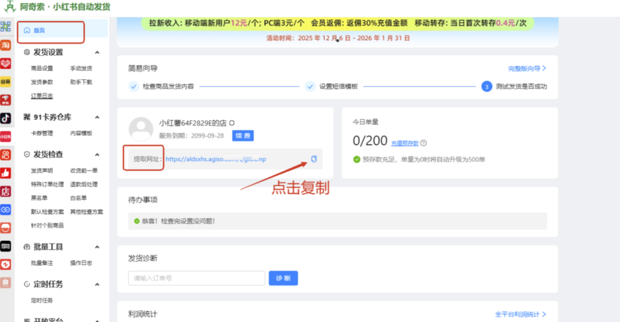This screenshot has width=620, height=322.
Task: Open the faded clipboard platform icon
Action: [6, 282]
